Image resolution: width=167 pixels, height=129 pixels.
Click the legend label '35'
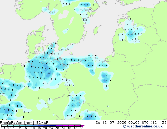(63, 128)
